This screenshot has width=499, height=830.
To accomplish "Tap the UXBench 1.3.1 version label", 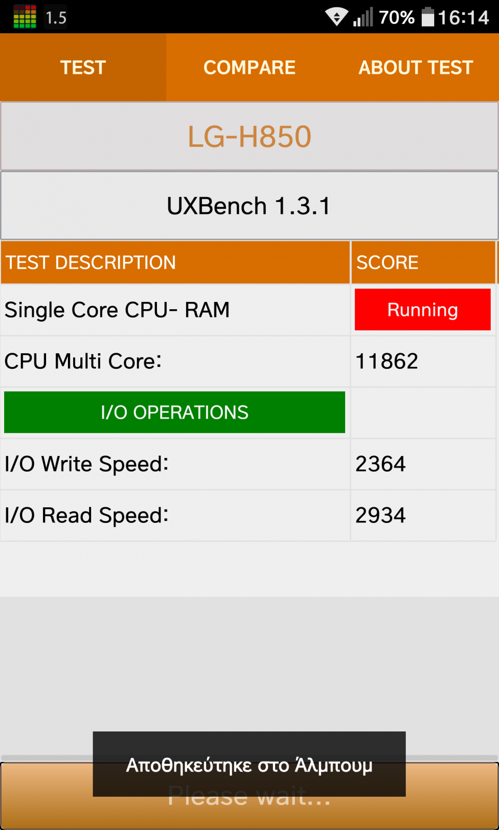I will (x=249, y=206).
